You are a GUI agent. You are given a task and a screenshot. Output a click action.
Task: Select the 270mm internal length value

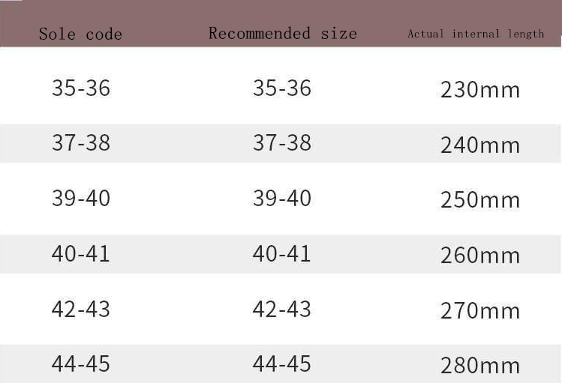479,311
